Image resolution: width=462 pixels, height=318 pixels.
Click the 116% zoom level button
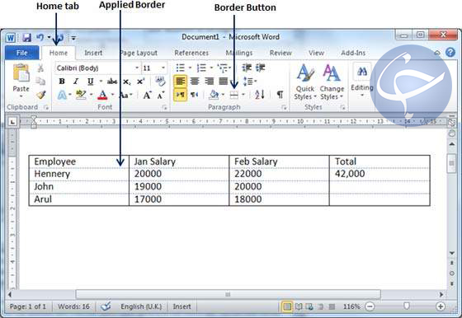(351, 306)
